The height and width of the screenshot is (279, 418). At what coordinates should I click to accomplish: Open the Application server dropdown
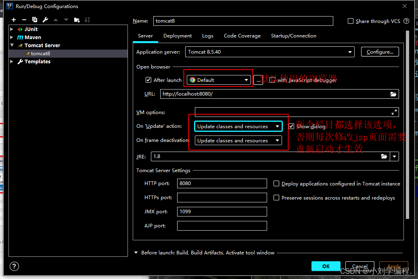coord(270,52)
